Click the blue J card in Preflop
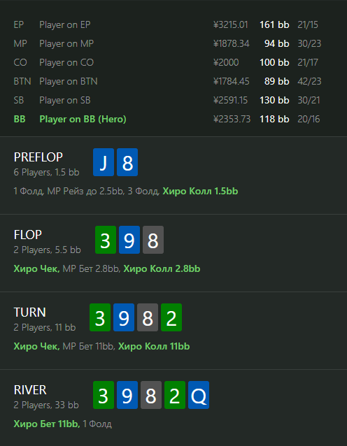The height and width of the screenshot is (446, 347). click(x=104, y=162)
